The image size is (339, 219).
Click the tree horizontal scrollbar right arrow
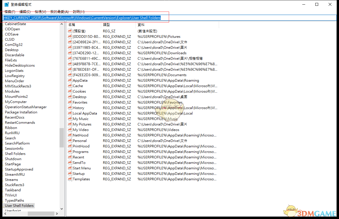point(57,214)
